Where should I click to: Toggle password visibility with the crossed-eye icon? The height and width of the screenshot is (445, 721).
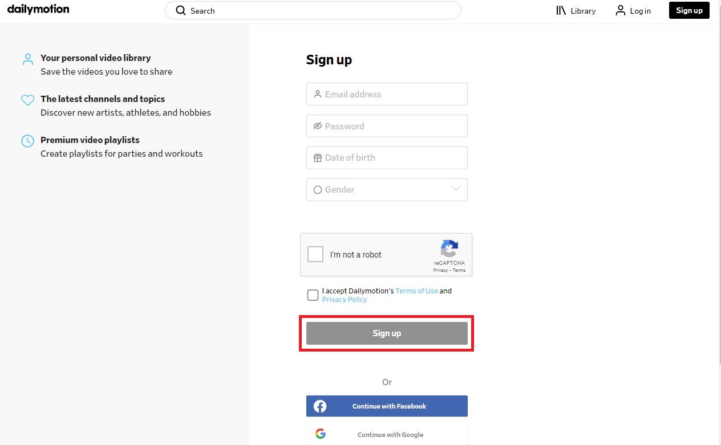(x=318, y=126)
